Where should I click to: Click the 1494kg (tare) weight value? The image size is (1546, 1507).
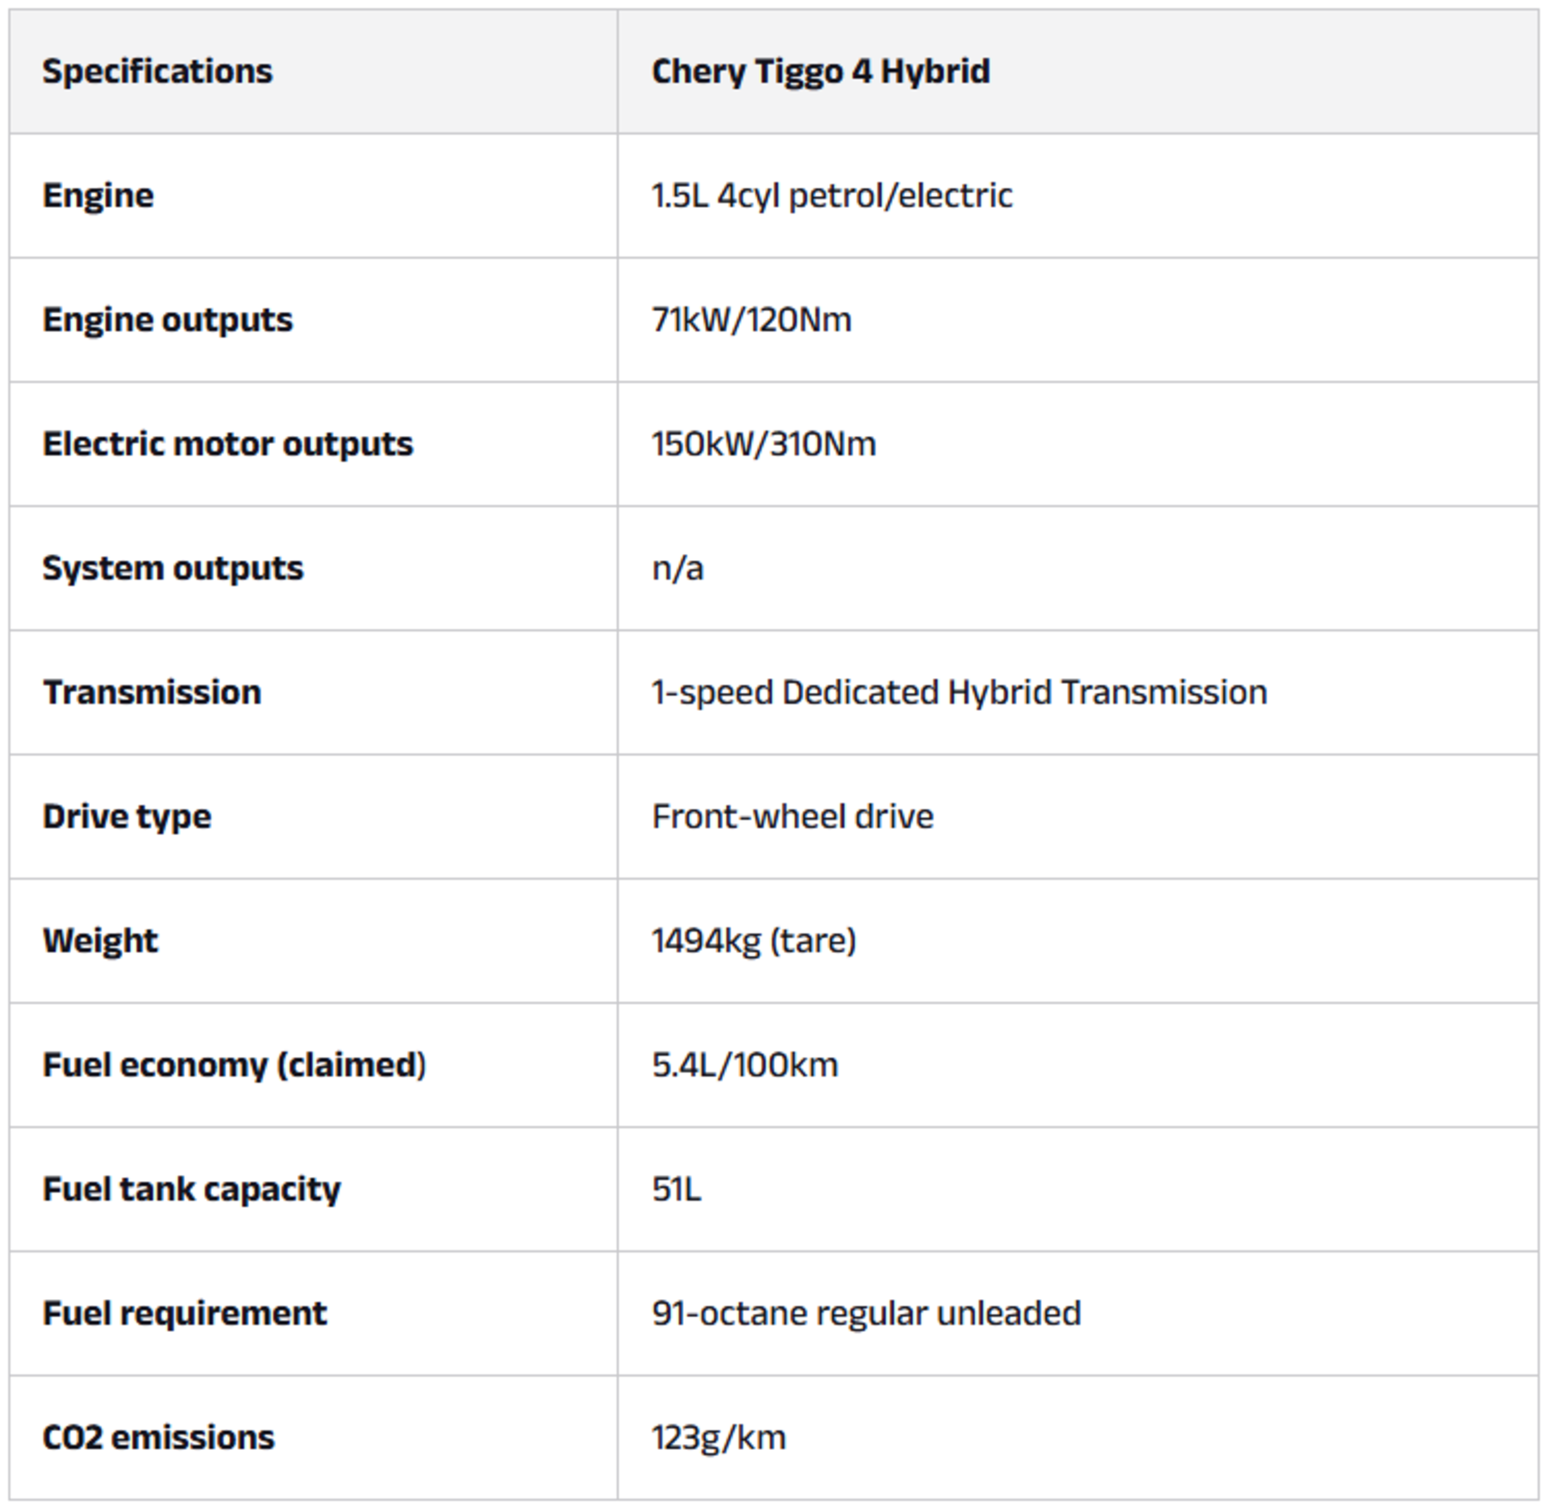tap(754, 941)
